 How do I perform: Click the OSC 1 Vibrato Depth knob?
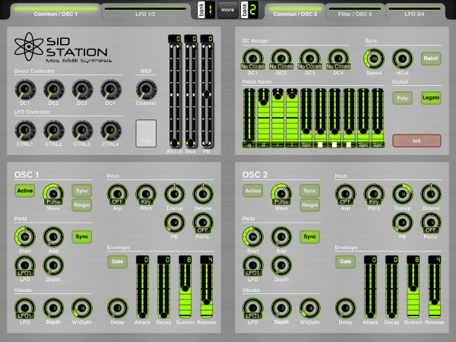(53, 308)
